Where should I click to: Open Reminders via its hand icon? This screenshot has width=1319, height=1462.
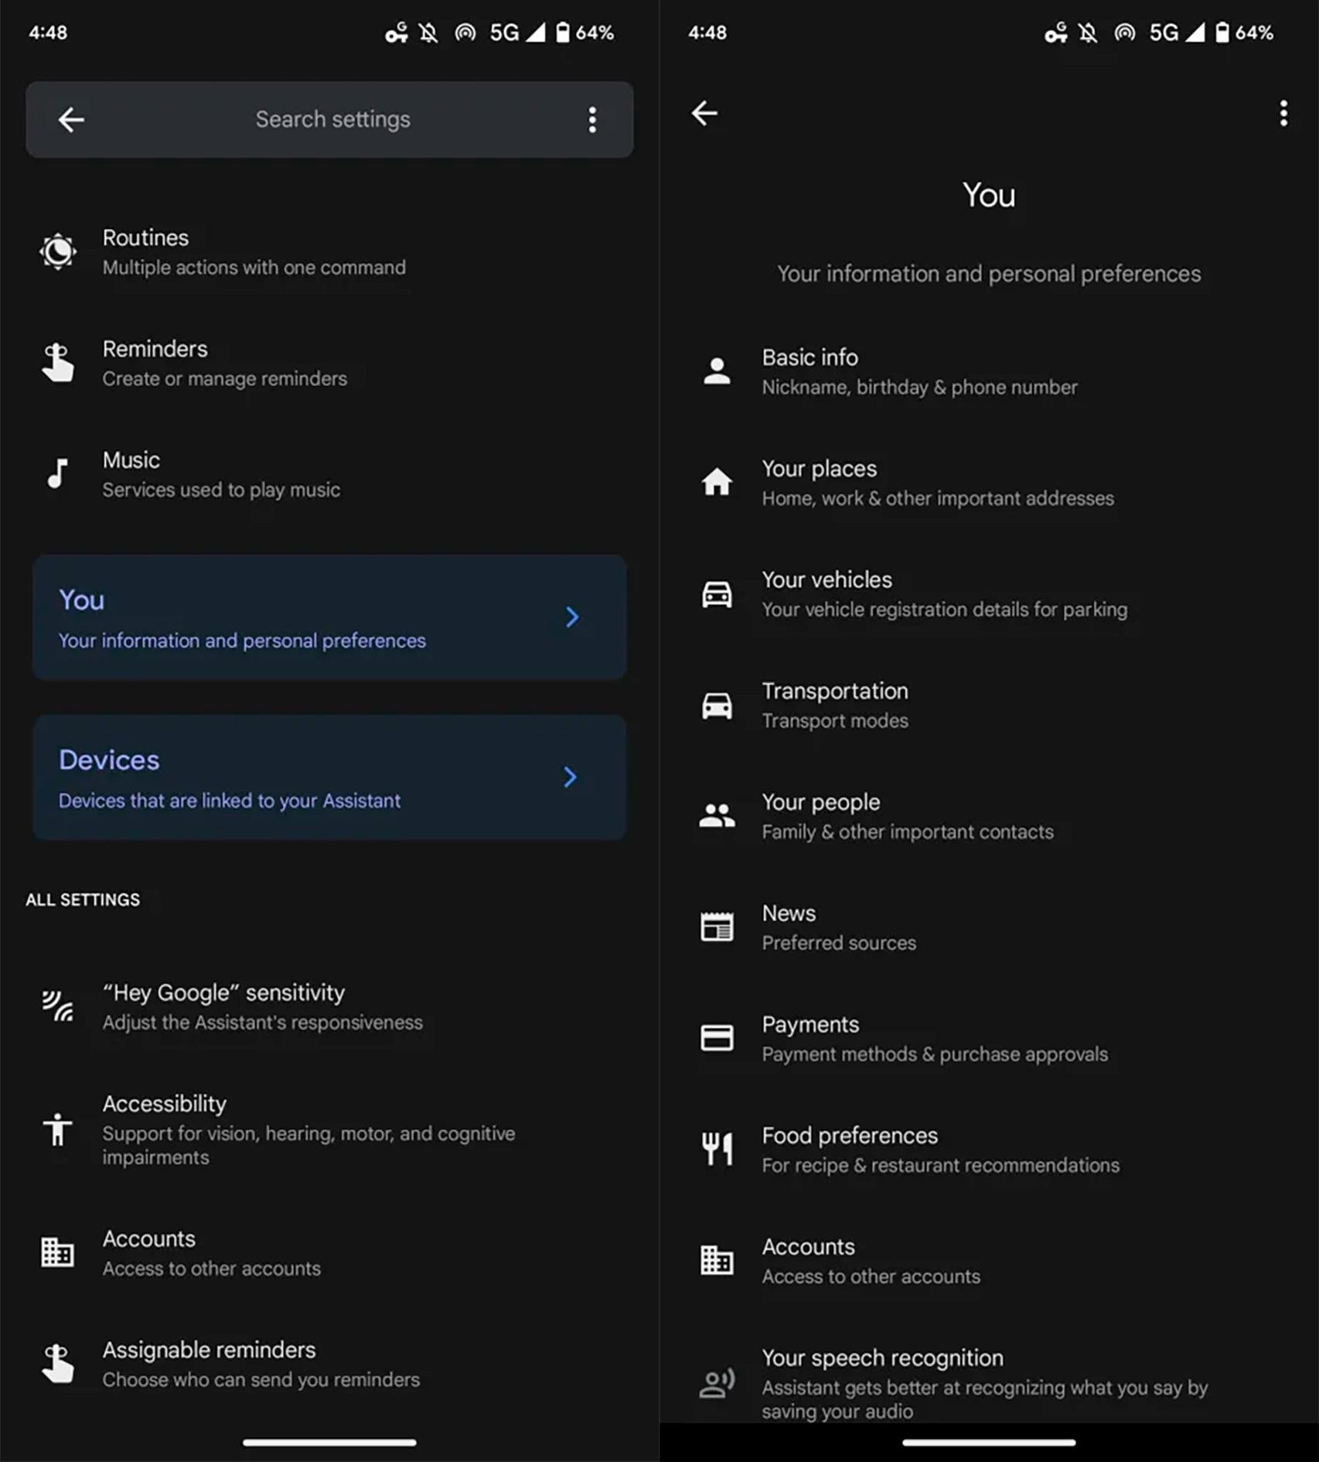(58, 363)
